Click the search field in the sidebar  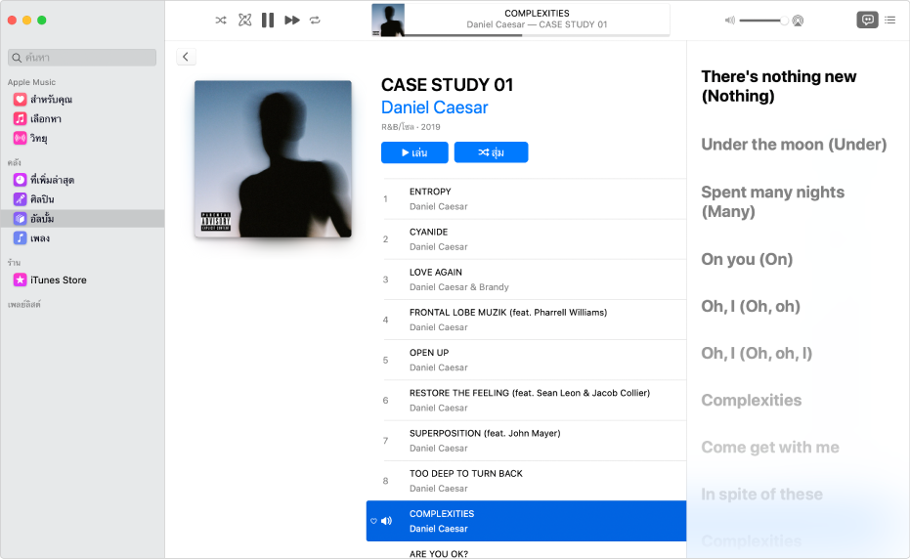point(82,58)
